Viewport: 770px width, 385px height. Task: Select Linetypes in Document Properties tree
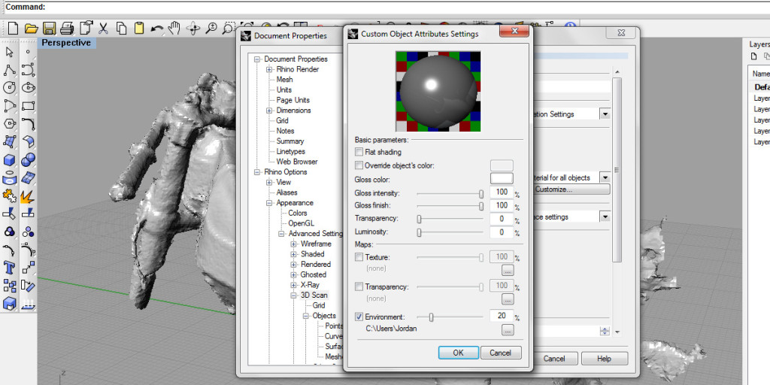[290, 151]
